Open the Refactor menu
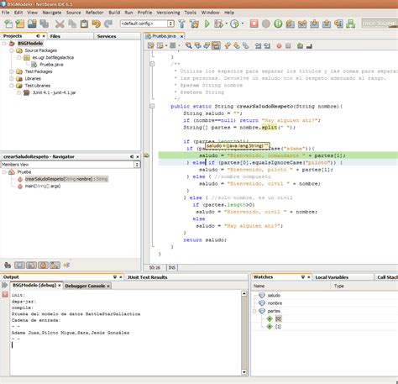 (95, 13)
